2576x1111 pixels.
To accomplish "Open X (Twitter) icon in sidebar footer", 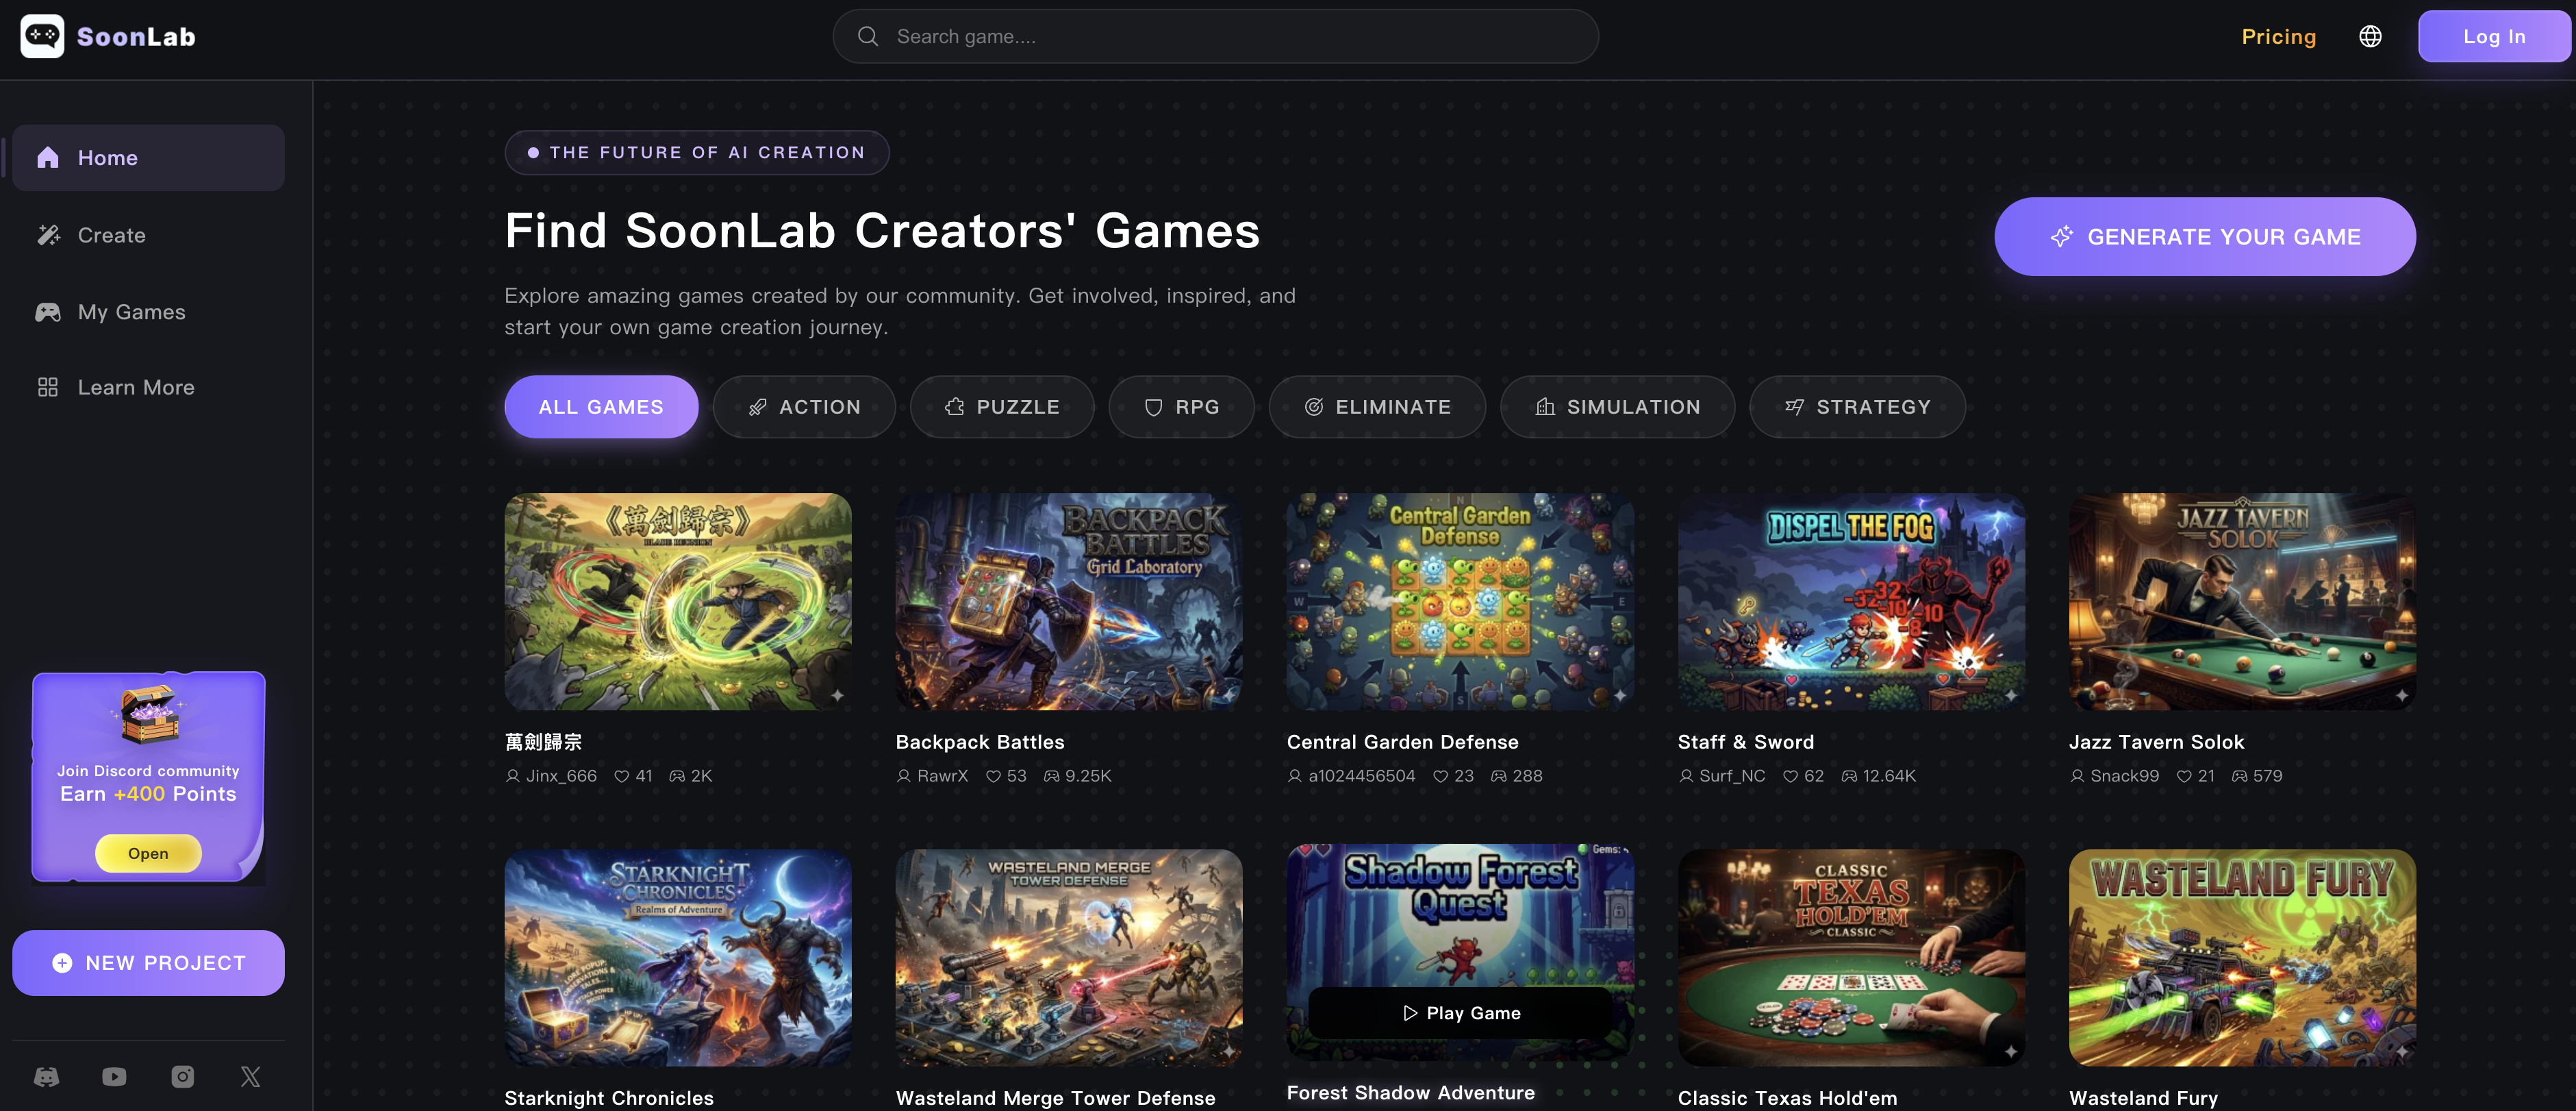I will point(251,1077).
